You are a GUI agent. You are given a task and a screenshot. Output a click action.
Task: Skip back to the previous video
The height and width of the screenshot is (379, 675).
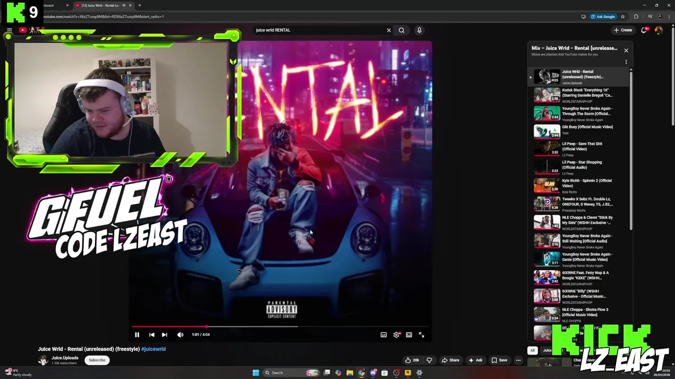151,335
